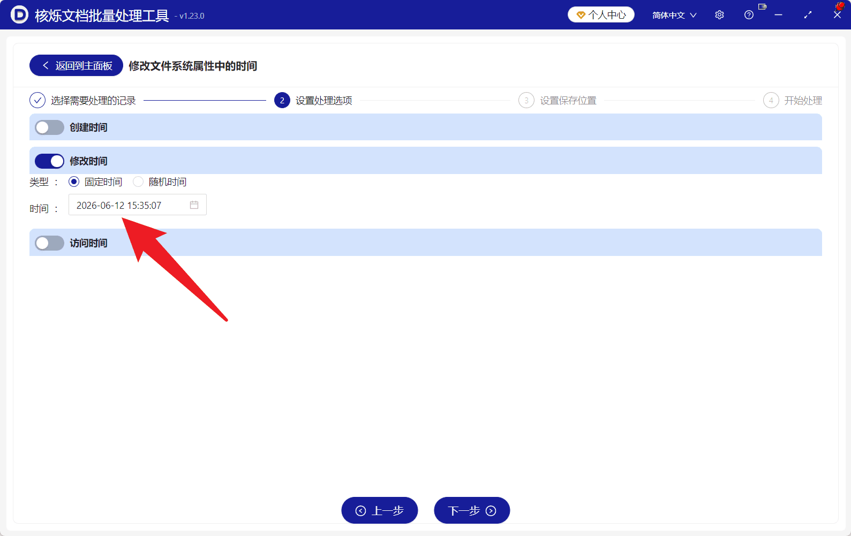Click the 创建时间 label
This screenshot has height=536, width=851.
88,127
